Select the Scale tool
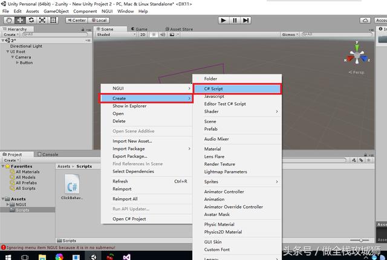 click(42, 20)
